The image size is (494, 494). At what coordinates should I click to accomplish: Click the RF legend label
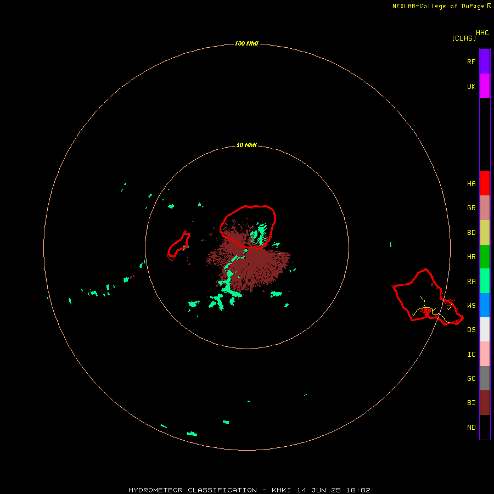471,61
